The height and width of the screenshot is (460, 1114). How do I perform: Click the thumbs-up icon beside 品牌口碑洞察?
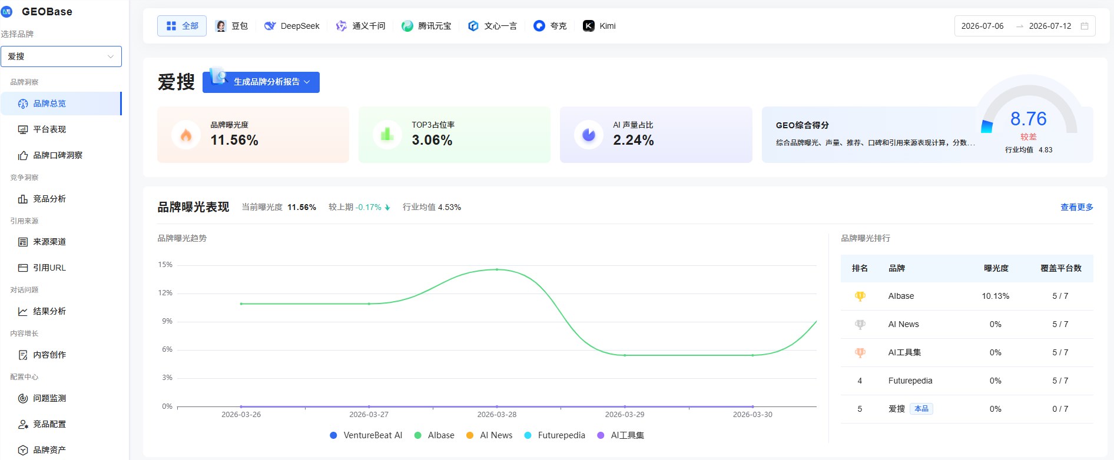tap(23, 155)
